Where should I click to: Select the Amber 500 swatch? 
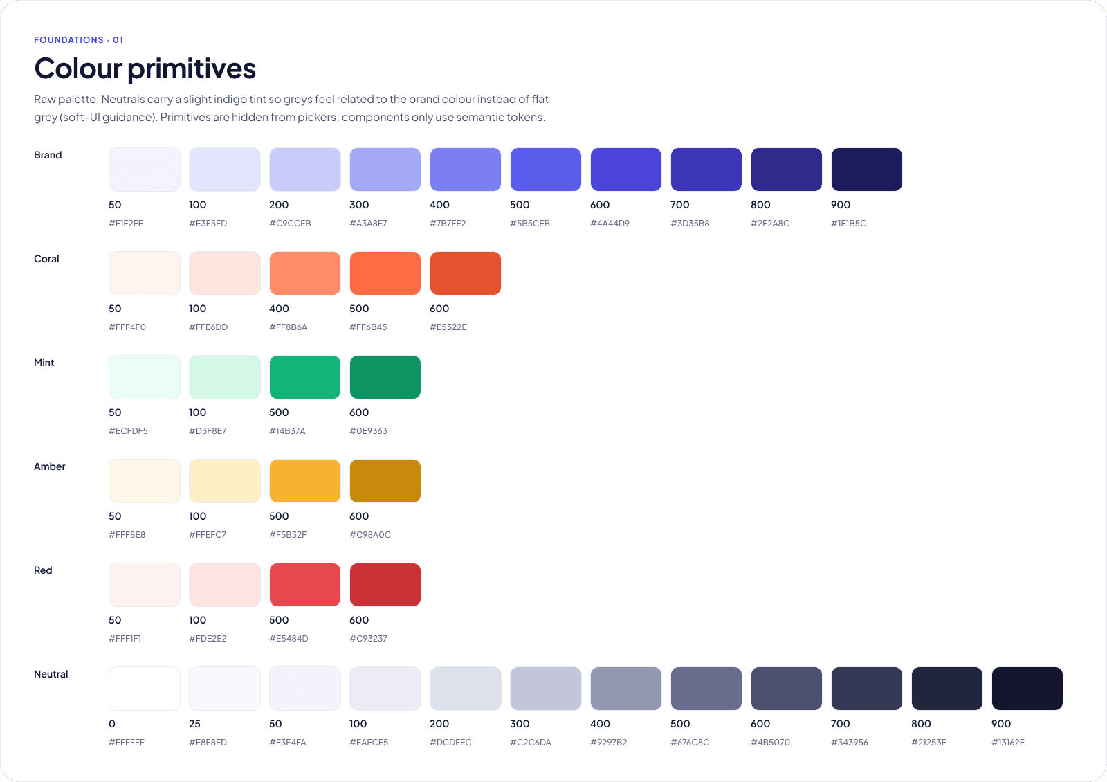pos(305,481)
